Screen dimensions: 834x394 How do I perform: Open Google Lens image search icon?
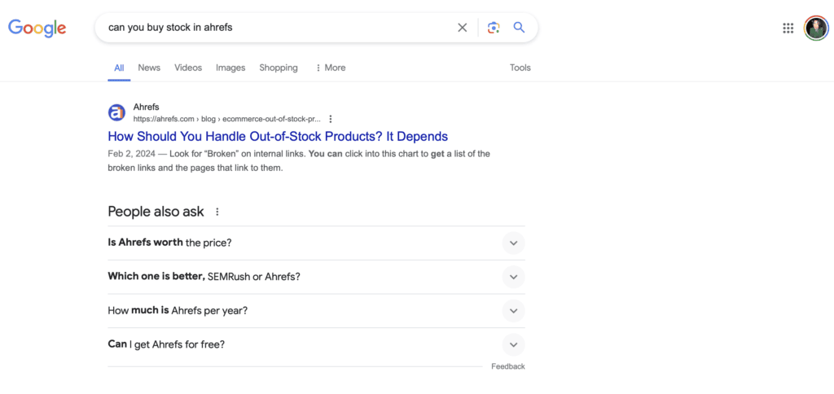(493, 28)
